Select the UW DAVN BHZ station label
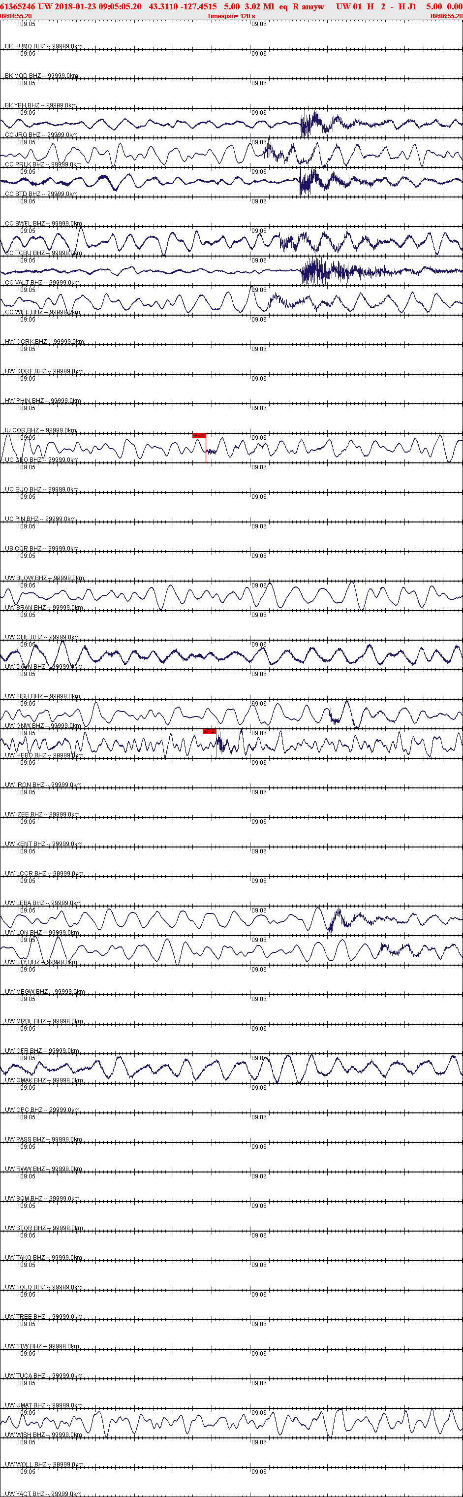This screenshot has width=463, height=1497. [44, 667]
